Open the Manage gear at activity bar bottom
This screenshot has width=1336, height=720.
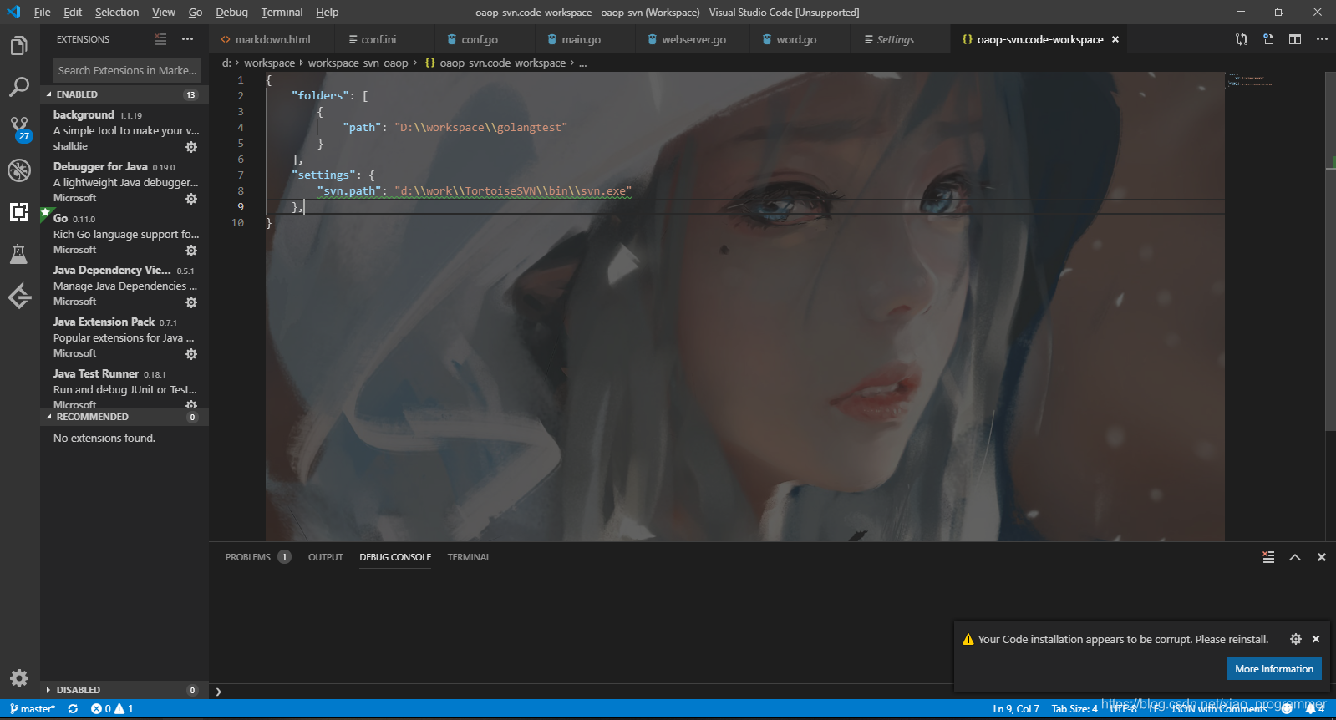[19, 678]
